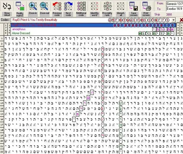The width and height of the screenshot is (183, 154).
Task: Jump to the Next code
Action: 68,6
